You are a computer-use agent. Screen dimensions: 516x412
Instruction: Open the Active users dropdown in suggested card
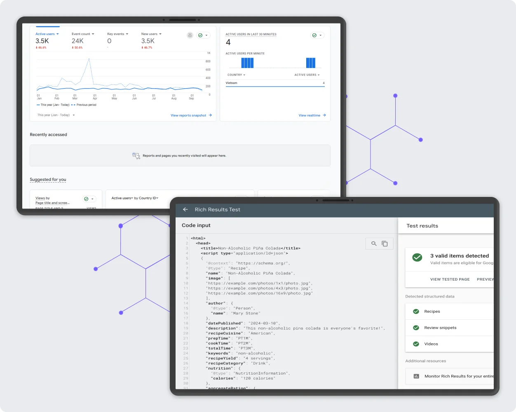pos(122,198)
